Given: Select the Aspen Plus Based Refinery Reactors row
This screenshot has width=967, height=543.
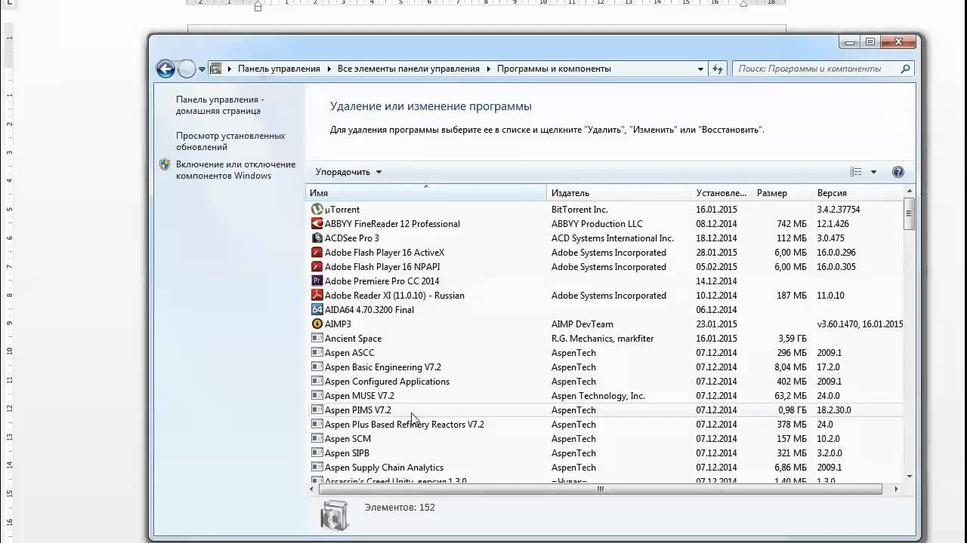Looking at the screenshot, I should click(604, 424).
